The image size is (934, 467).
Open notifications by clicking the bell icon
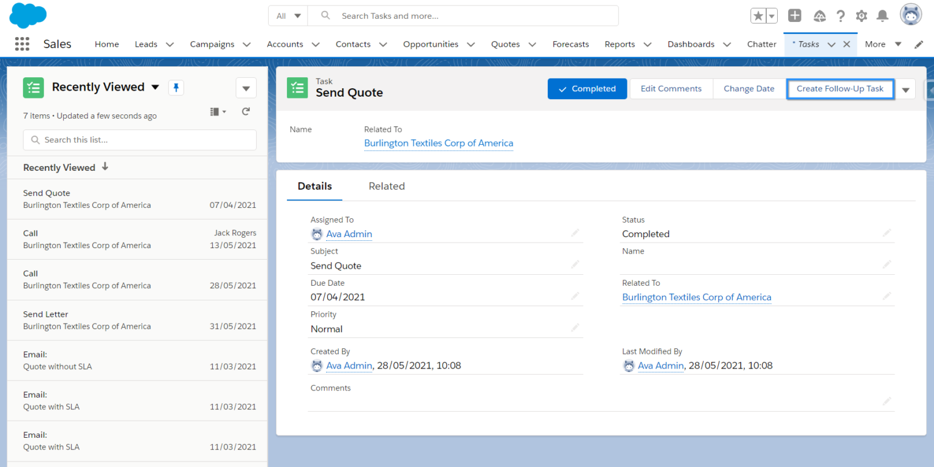[883, 16]
